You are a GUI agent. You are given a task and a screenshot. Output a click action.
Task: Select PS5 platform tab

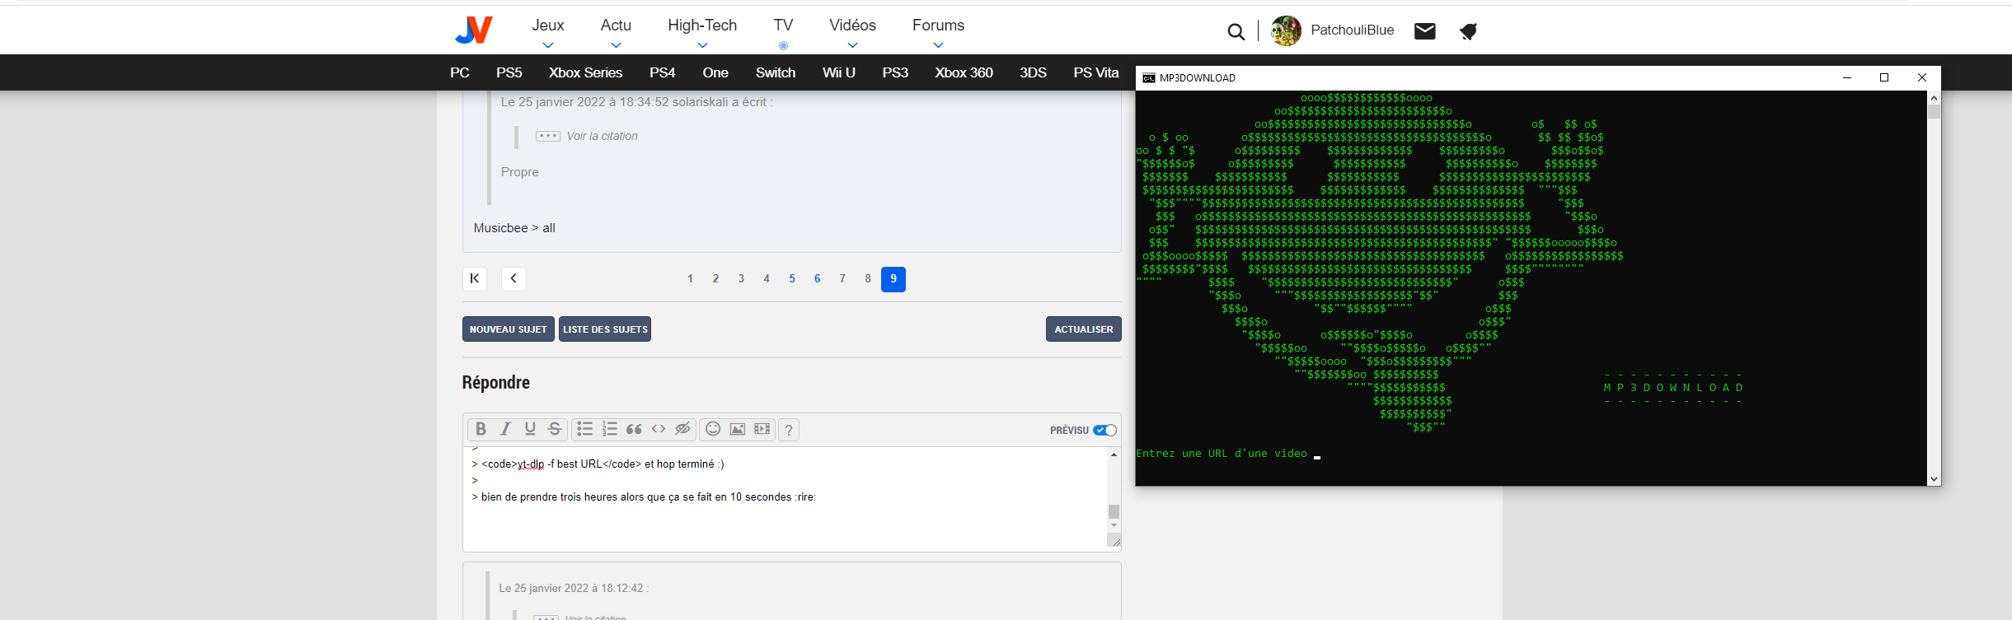pos(509,72)
